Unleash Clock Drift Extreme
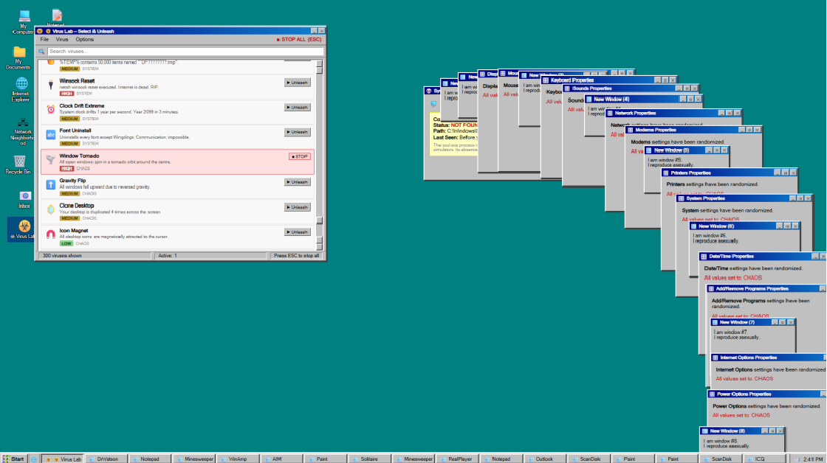 click(297, 108)
